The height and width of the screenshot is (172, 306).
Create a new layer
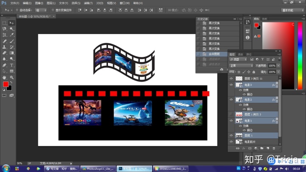click(x=268, y=148)
